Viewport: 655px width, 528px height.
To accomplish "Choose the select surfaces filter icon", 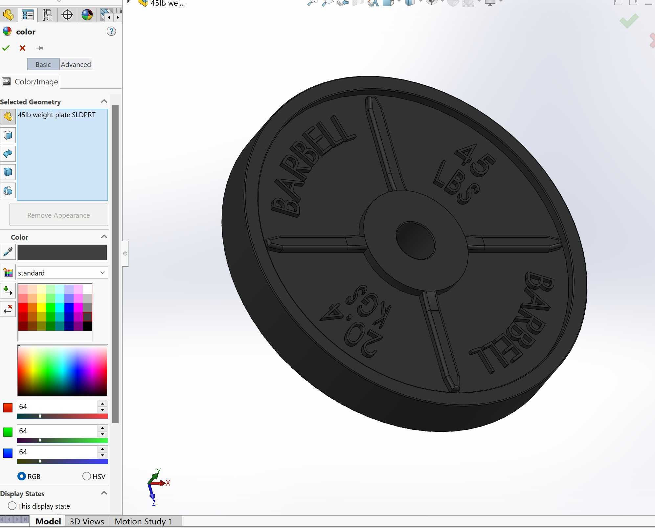I will [8, 153].
